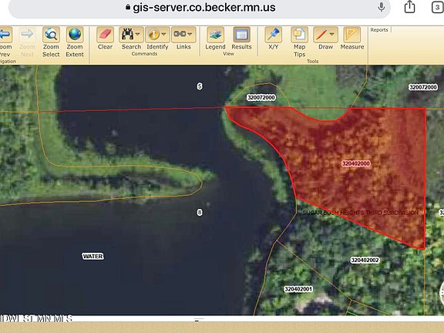The width and height of the screenshot is (444, 333).
Task: Click the highlighted parcel label 320402000
Action: [356, 163]
